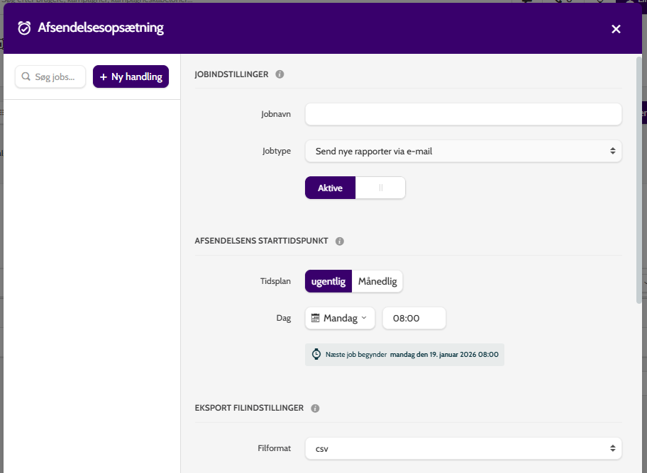The image size is (647, 473).
Task: Click the Ny handling button
Action: tap(131, 76)
